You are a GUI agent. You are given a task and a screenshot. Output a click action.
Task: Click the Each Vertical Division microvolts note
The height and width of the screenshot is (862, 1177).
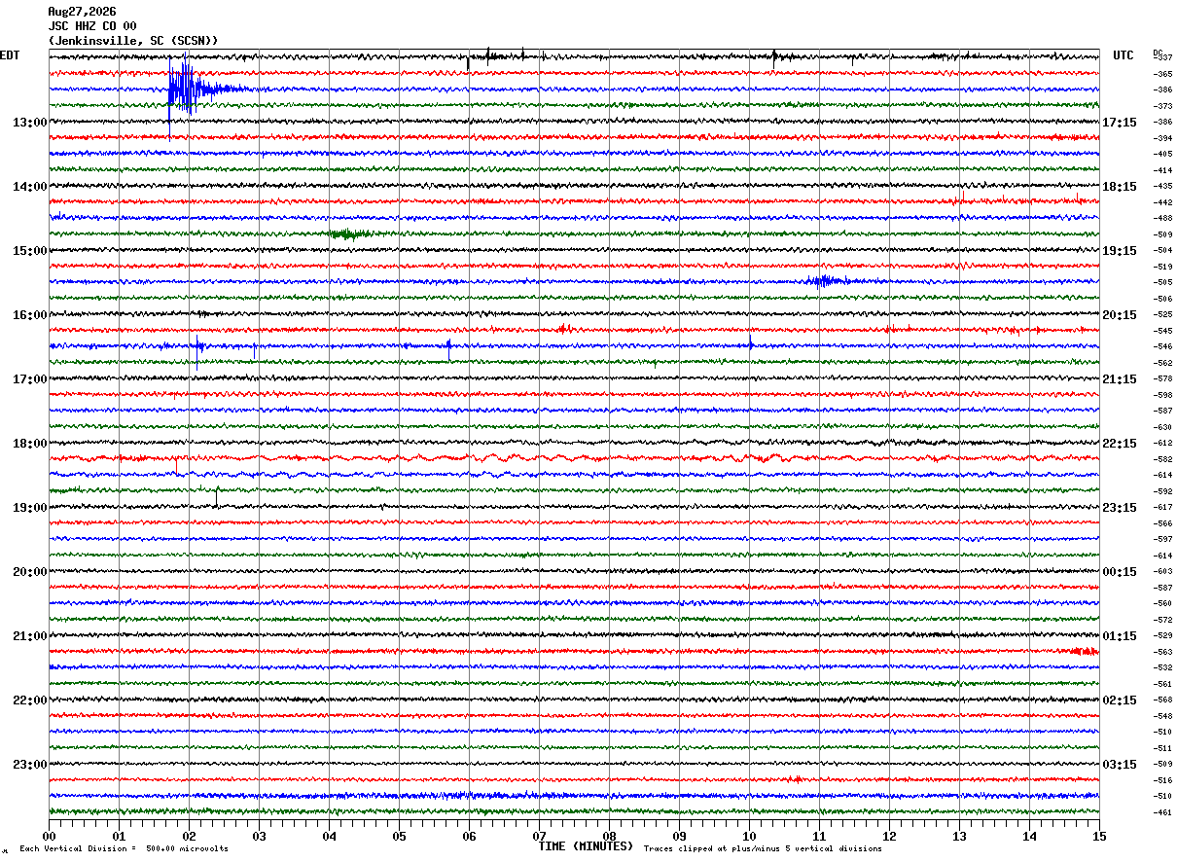click(124, 848)
